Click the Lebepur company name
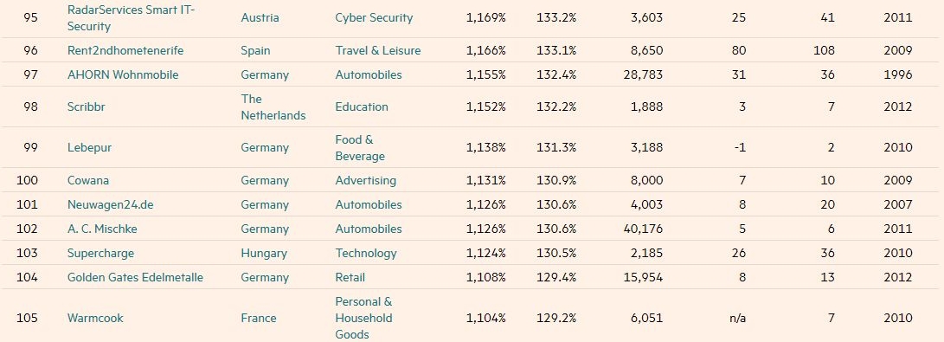The width and height of the screenshot is (944, 342). click(89, 147)
